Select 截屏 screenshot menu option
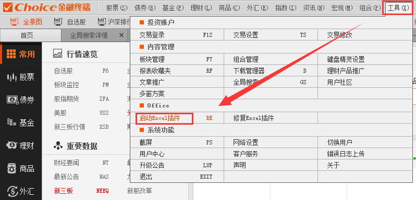The height and width of the screenshot is (200, 416). (146, 142)
